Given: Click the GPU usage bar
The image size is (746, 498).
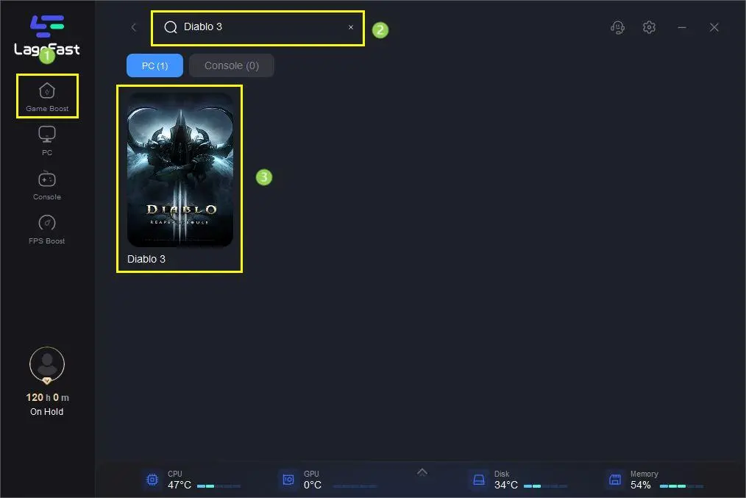Looking at the screenshot, I should tap(355, 486).
